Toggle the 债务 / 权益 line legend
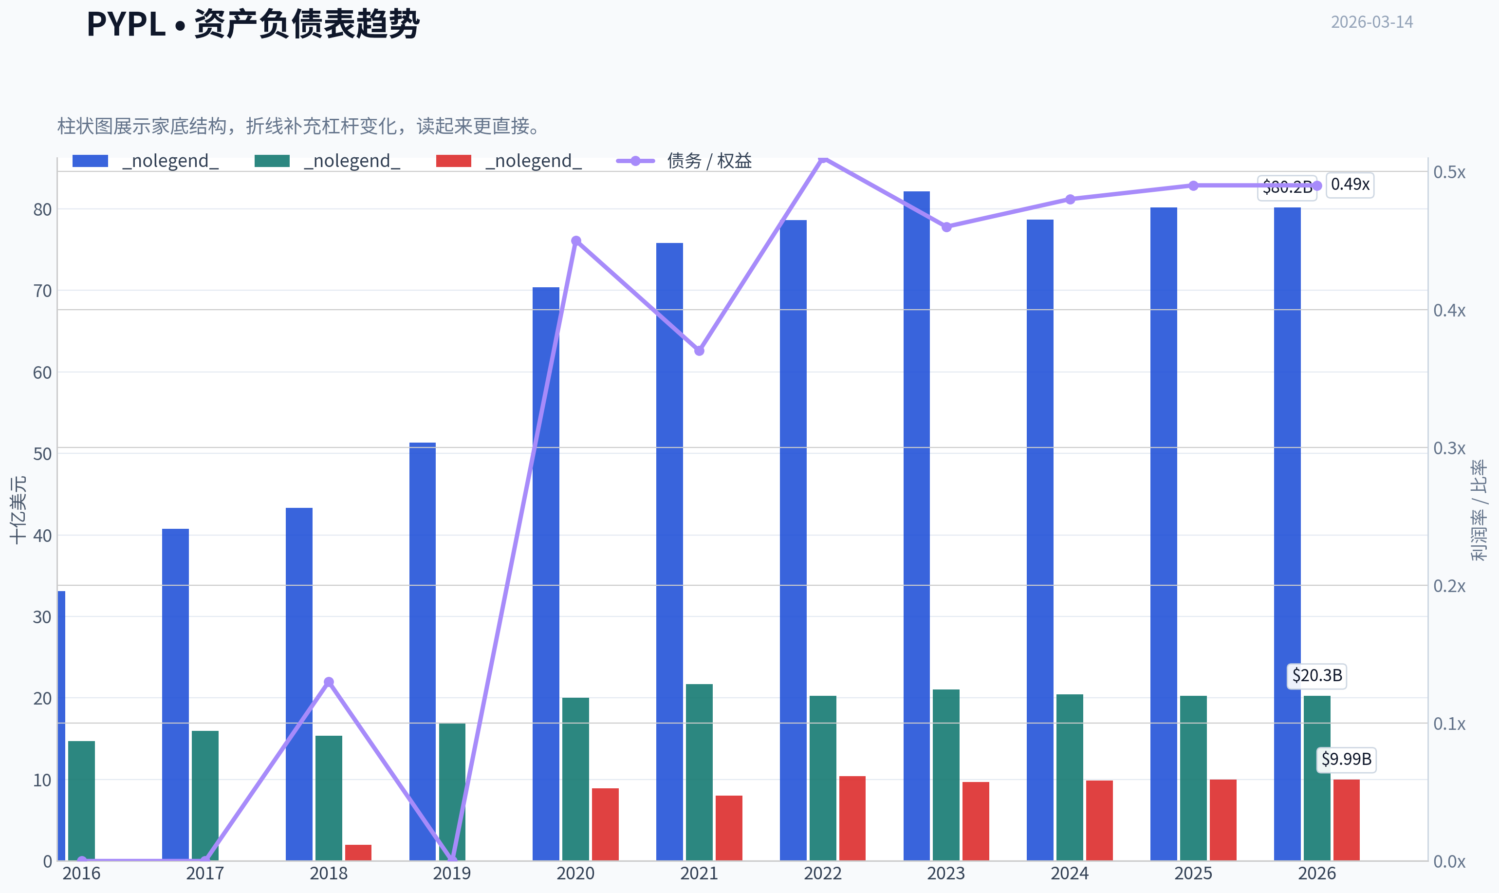This screenshot has width=1499, height=893. 685,161
